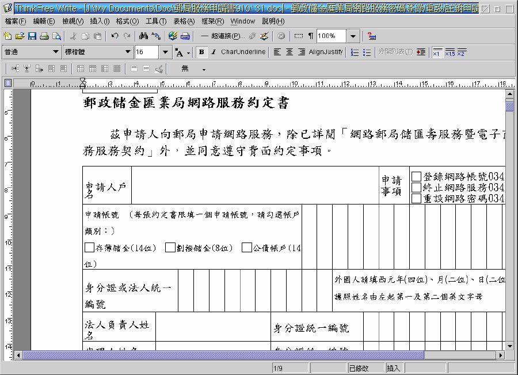Viewport: 518px width, 375px height.
Task: Create a new document with the New icon
Action: (x=7, y=36)
